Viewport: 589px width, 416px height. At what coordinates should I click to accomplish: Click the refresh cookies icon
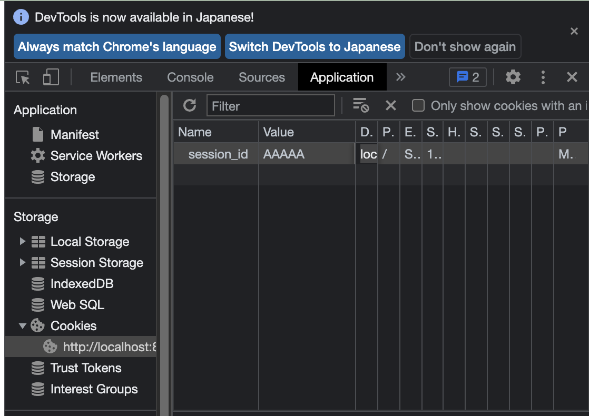pyautogui.click(x=190, y=106)
